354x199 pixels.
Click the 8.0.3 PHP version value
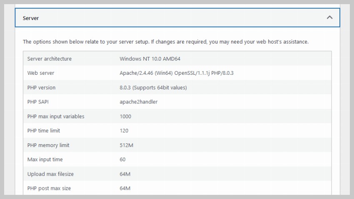pyautogui.click(x=153, y=88)
